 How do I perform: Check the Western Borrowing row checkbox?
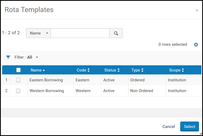pyautogui.click(x=18, y=91)
